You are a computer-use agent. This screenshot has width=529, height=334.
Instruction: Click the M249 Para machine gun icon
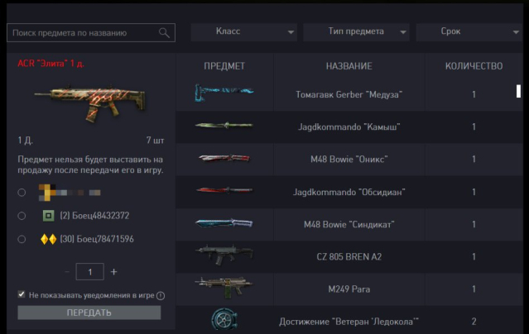coord(224,287)
